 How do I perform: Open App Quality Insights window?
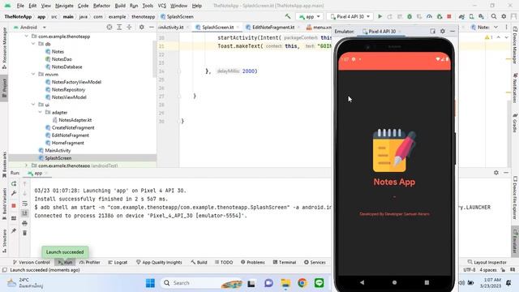[159, 262]
